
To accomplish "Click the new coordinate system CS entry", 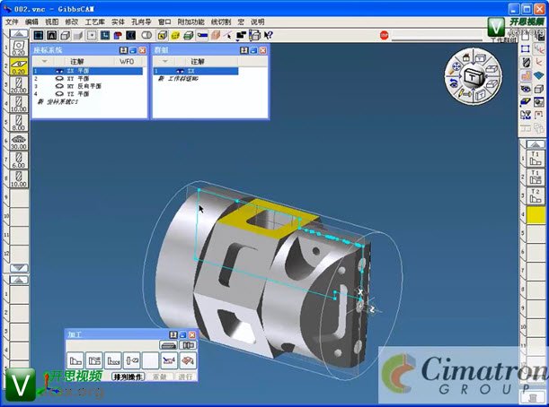I will click(x=58, y=102).
